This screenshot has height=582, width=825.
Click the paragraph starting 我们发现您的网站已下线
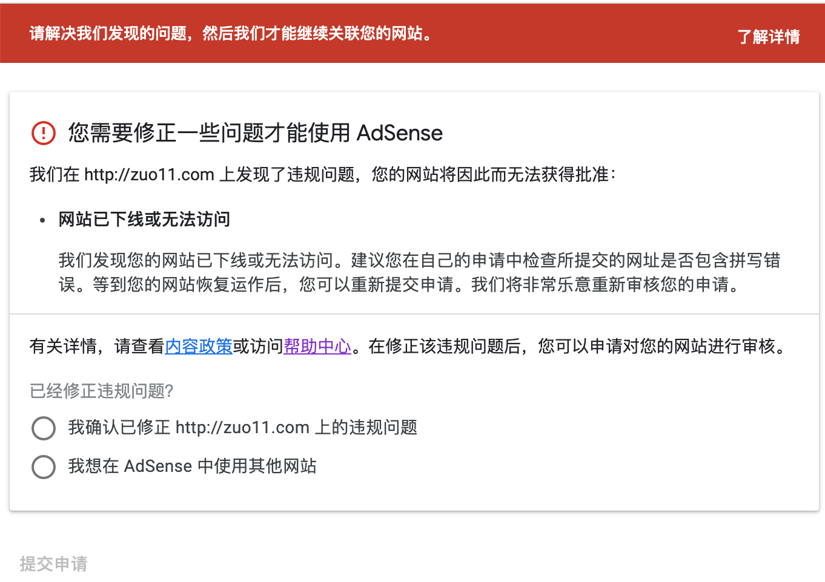(419, 272)
